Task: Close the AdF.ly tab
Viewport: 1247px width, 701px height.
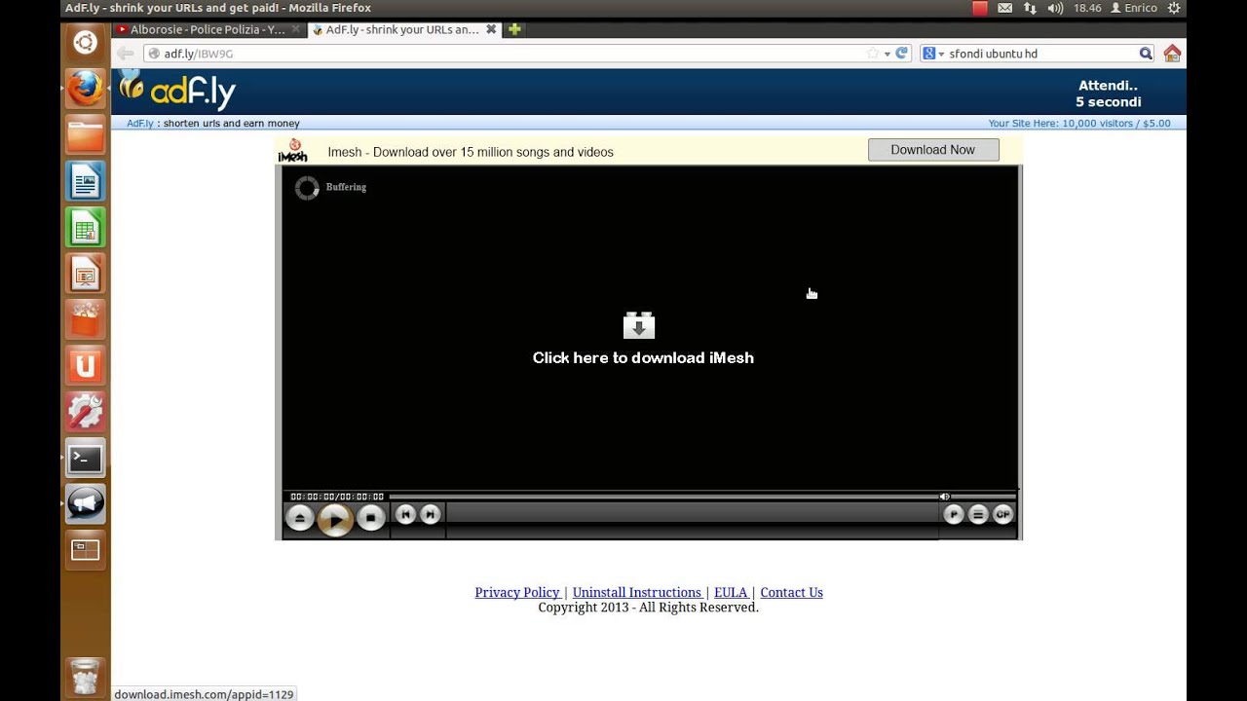Action: (x=492, y=29)
